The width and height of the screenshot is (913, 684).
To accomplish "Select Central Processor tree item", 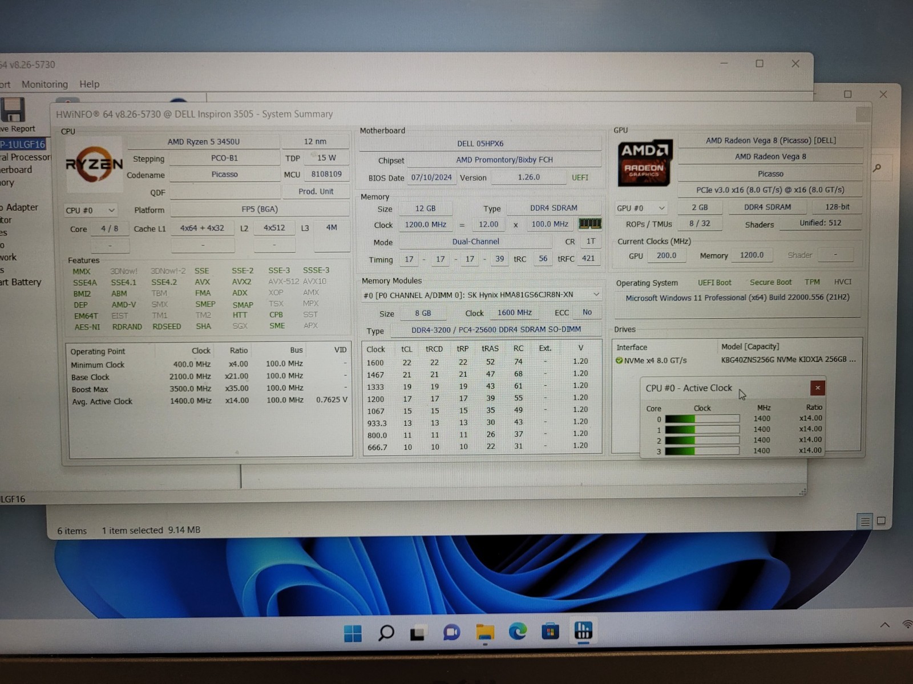I will point(26,157).
